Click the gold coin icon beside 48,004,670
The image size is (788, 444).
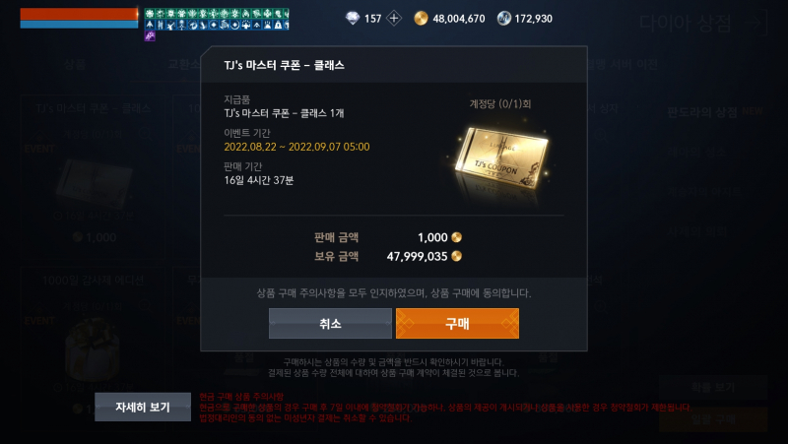[421, 19]
